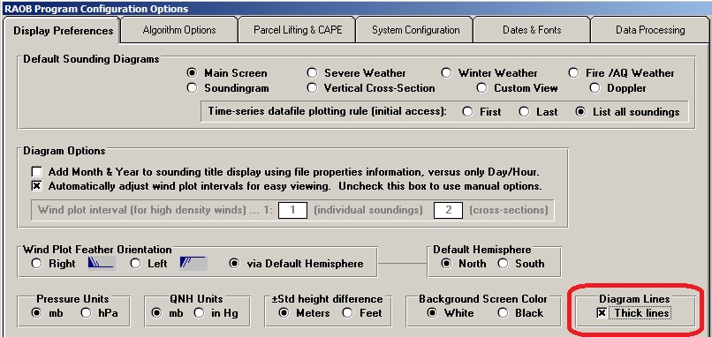Click the Background Screen Color label
The image size is (712, 337).
[482, 299]
